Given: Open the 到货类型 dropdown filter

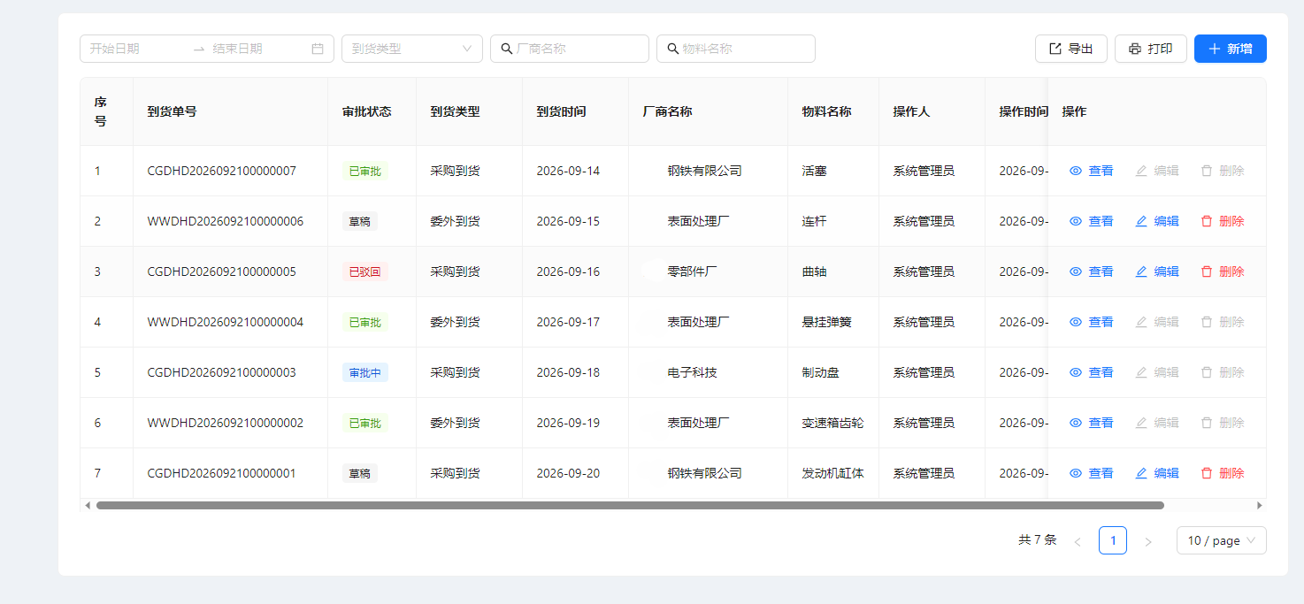Looking at the screenshot, I should [x=412, y=49].
